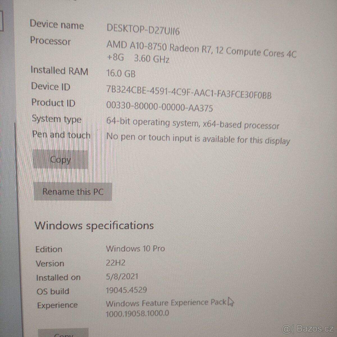
Task: Click the Experience label
Action: pos(57,305)
